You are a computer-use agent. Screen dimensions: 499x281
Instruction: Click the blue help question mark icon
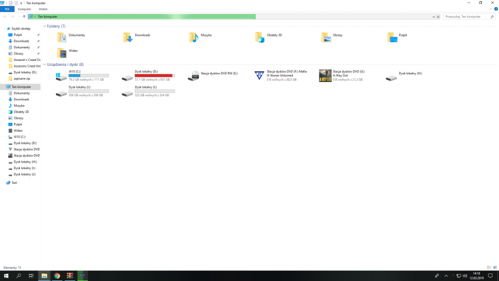pos(495,9)
